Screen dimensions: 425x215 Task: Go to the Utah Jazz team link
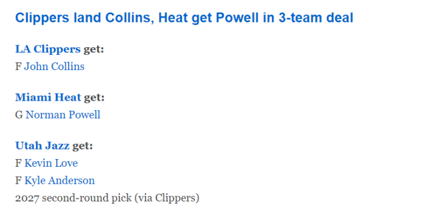(x=43, y=146)
